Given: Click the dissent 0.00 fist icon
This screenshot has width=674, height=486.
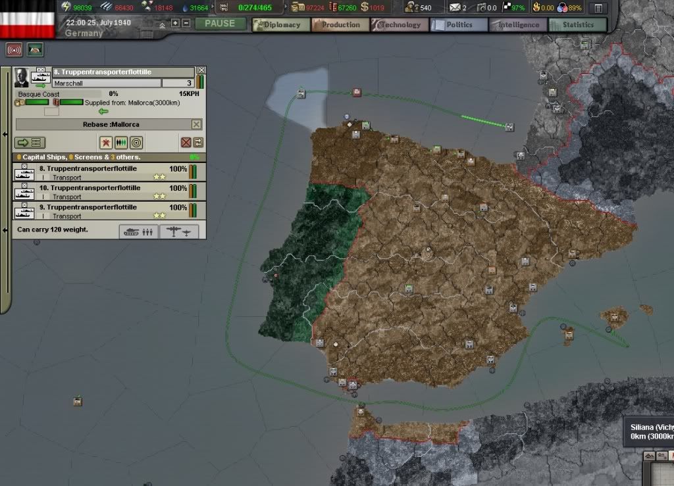Looking at the screenshot, I should [x=536, y=7].
